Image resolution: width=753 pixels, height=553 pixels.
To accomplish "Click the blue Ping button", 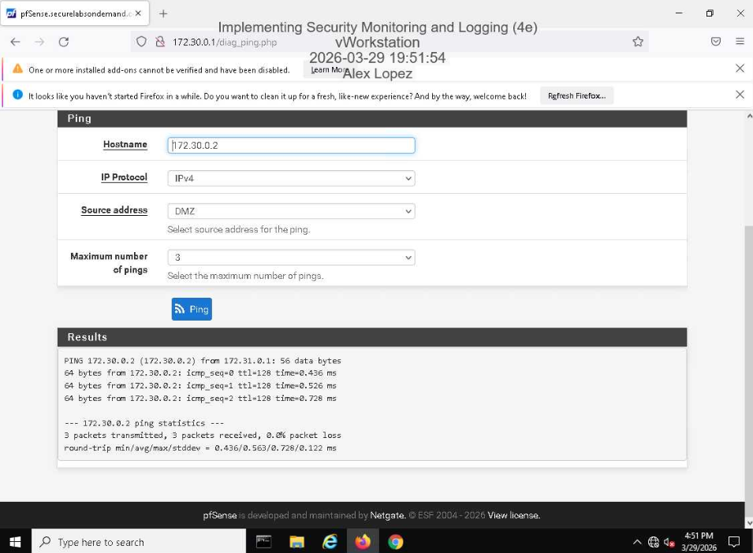I will coord(192,310).
